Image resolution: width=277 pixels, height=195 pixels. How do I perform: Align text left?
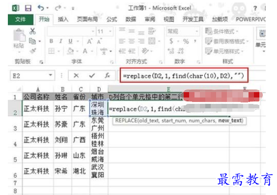point(122,41)
